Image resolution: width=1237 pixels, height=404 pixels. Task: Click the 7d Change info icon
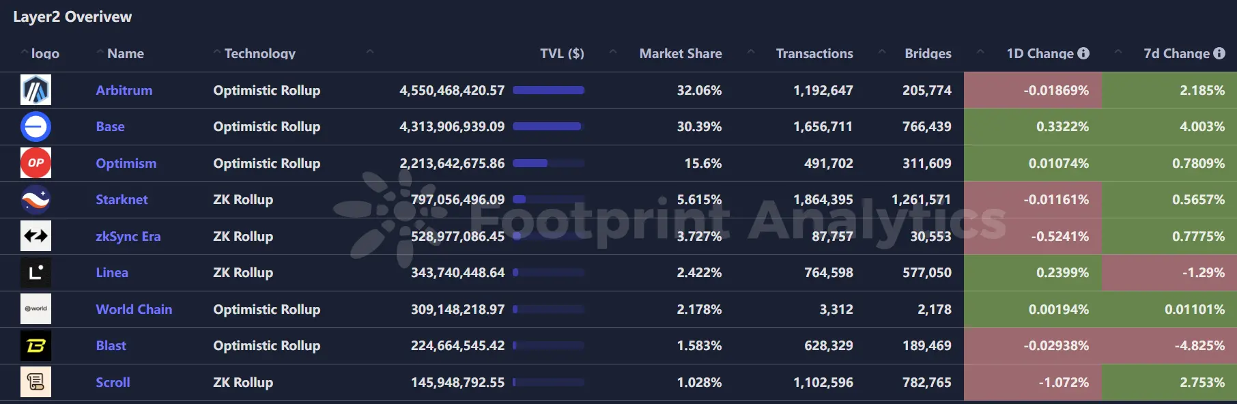(1219, 53)
